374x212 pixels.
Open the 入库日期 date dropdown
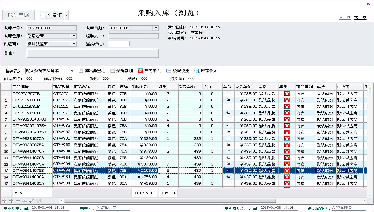pos(156,28)
